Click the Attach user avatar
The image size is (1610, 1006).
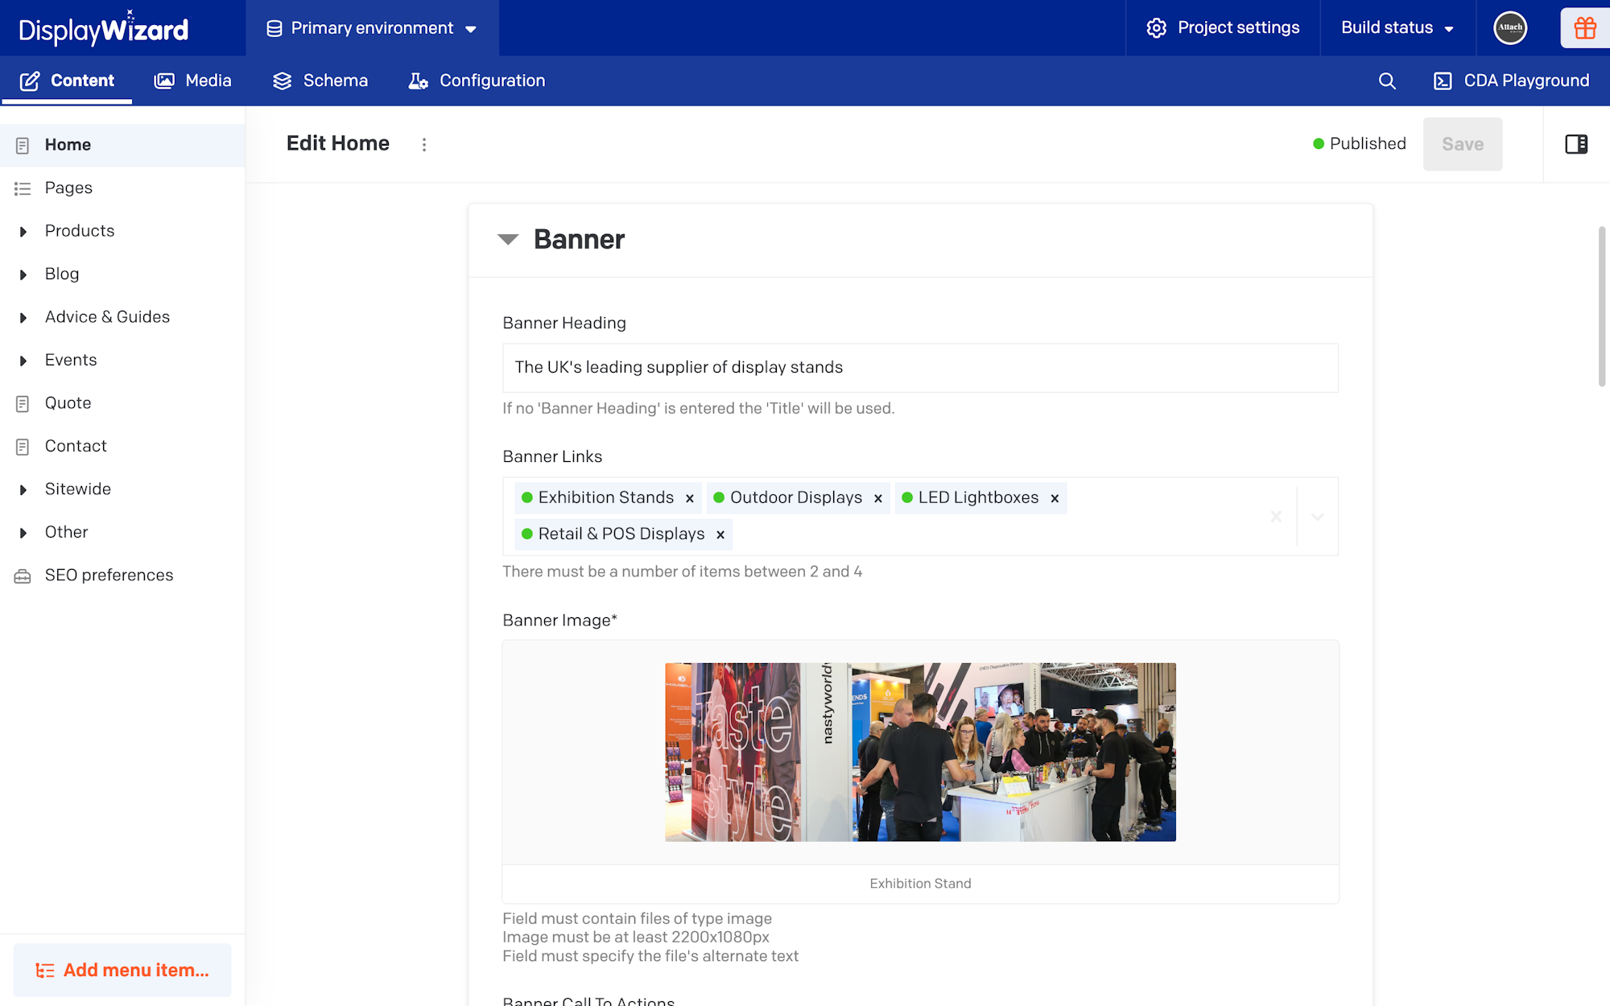(1510, 28)
